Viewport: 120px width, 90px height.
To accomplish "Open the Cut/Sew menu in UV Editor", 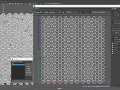I will 47,10.
